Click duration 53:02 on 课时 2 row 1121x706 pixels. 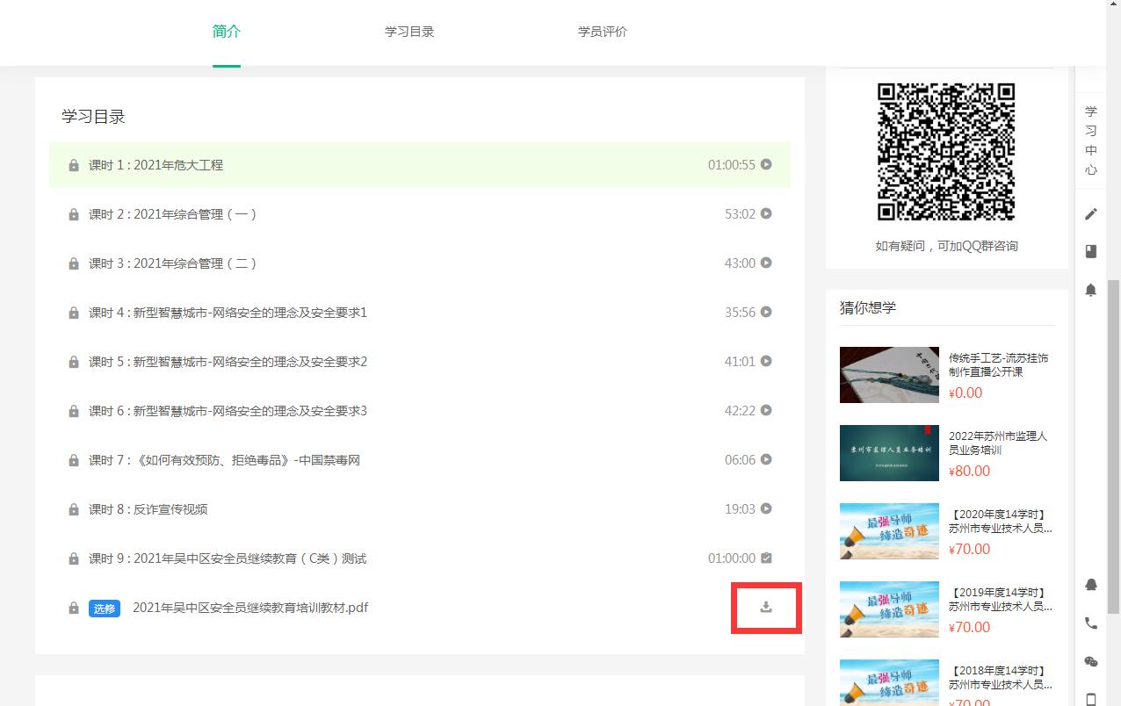[x=740, y=214]
